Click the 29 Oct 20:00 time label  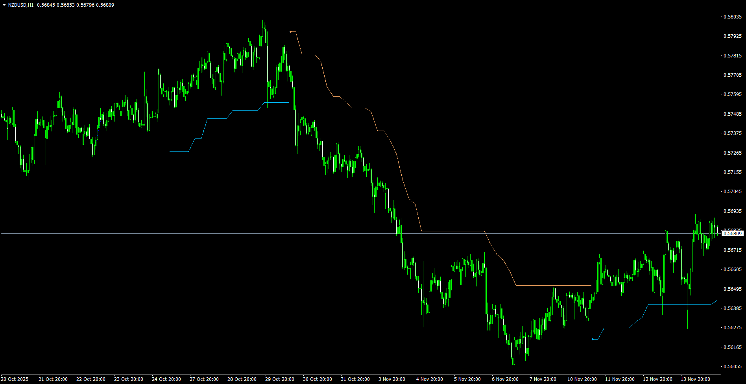(x=280, y=379)
